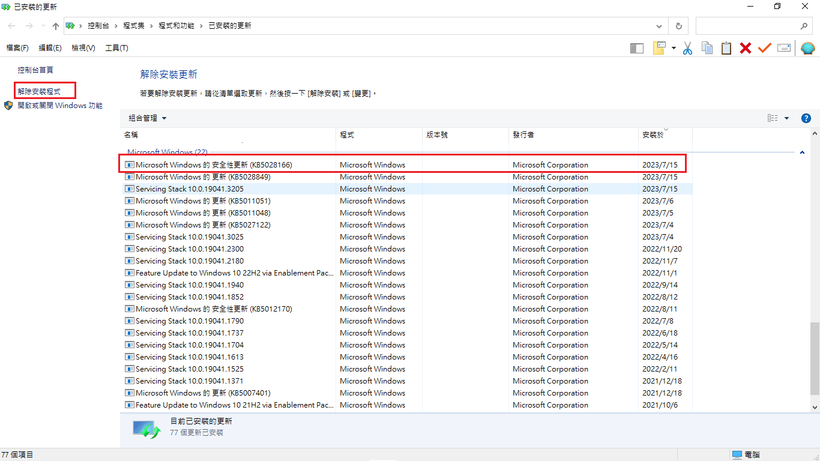
Task: Open the 組合管理 dropdown
Action: [148, 118]
